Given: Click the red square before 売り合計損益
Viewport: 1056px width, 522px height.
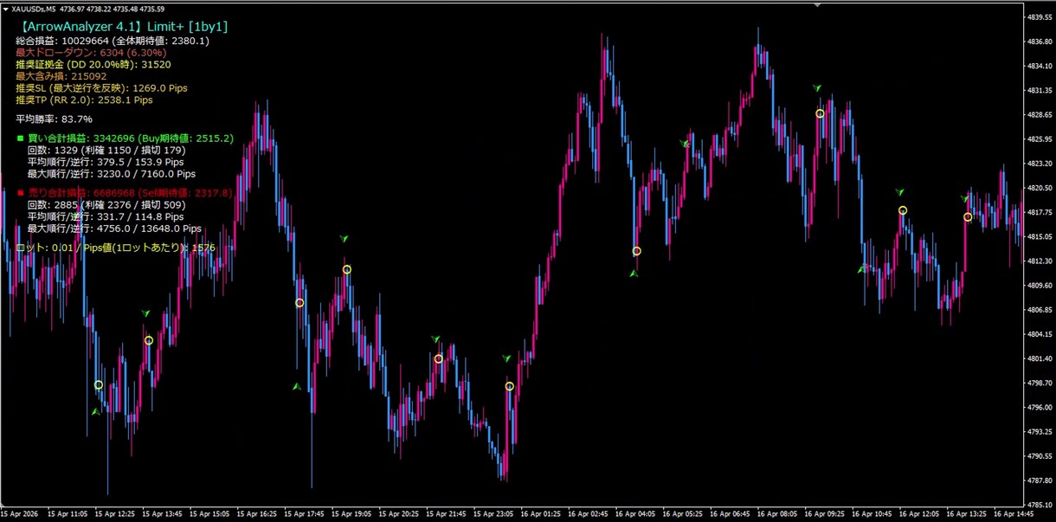Looking at the screenshot, I should coord(20,193).
